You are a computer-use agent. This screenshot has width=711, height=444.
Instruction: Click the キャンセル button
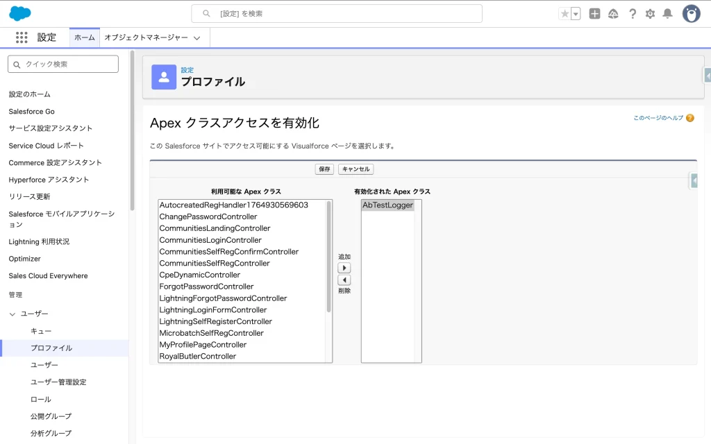[355, 169]
